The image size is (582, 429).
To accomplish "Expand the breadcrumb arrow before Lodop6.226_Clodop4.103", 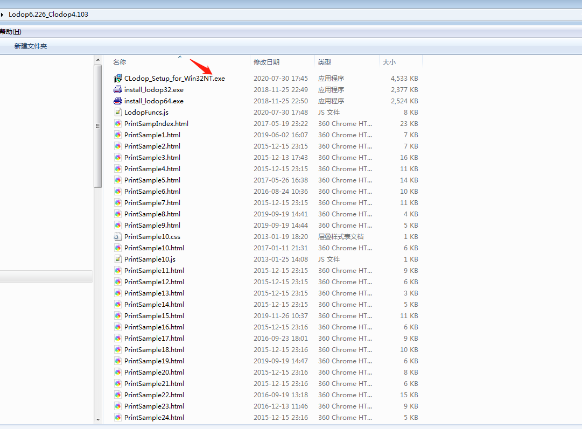I will point(2,15).
